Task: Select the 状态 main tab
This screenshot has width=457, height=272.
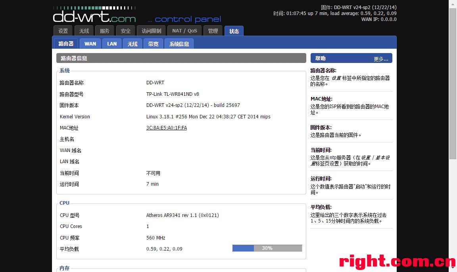Action: tap(234, 31)
